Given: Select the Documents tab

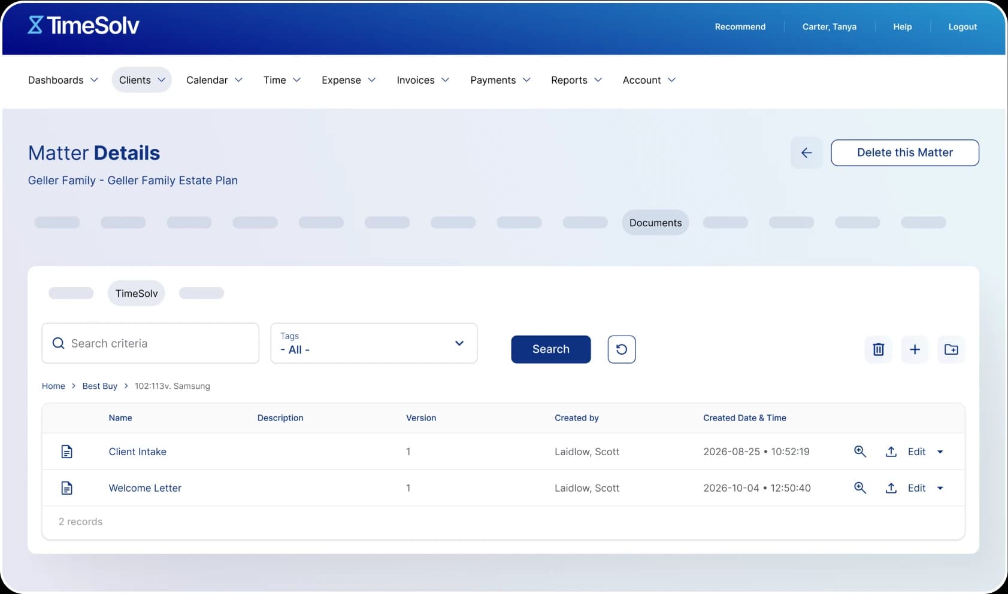Looking at the screenshot, I should (x=655, y=223).
